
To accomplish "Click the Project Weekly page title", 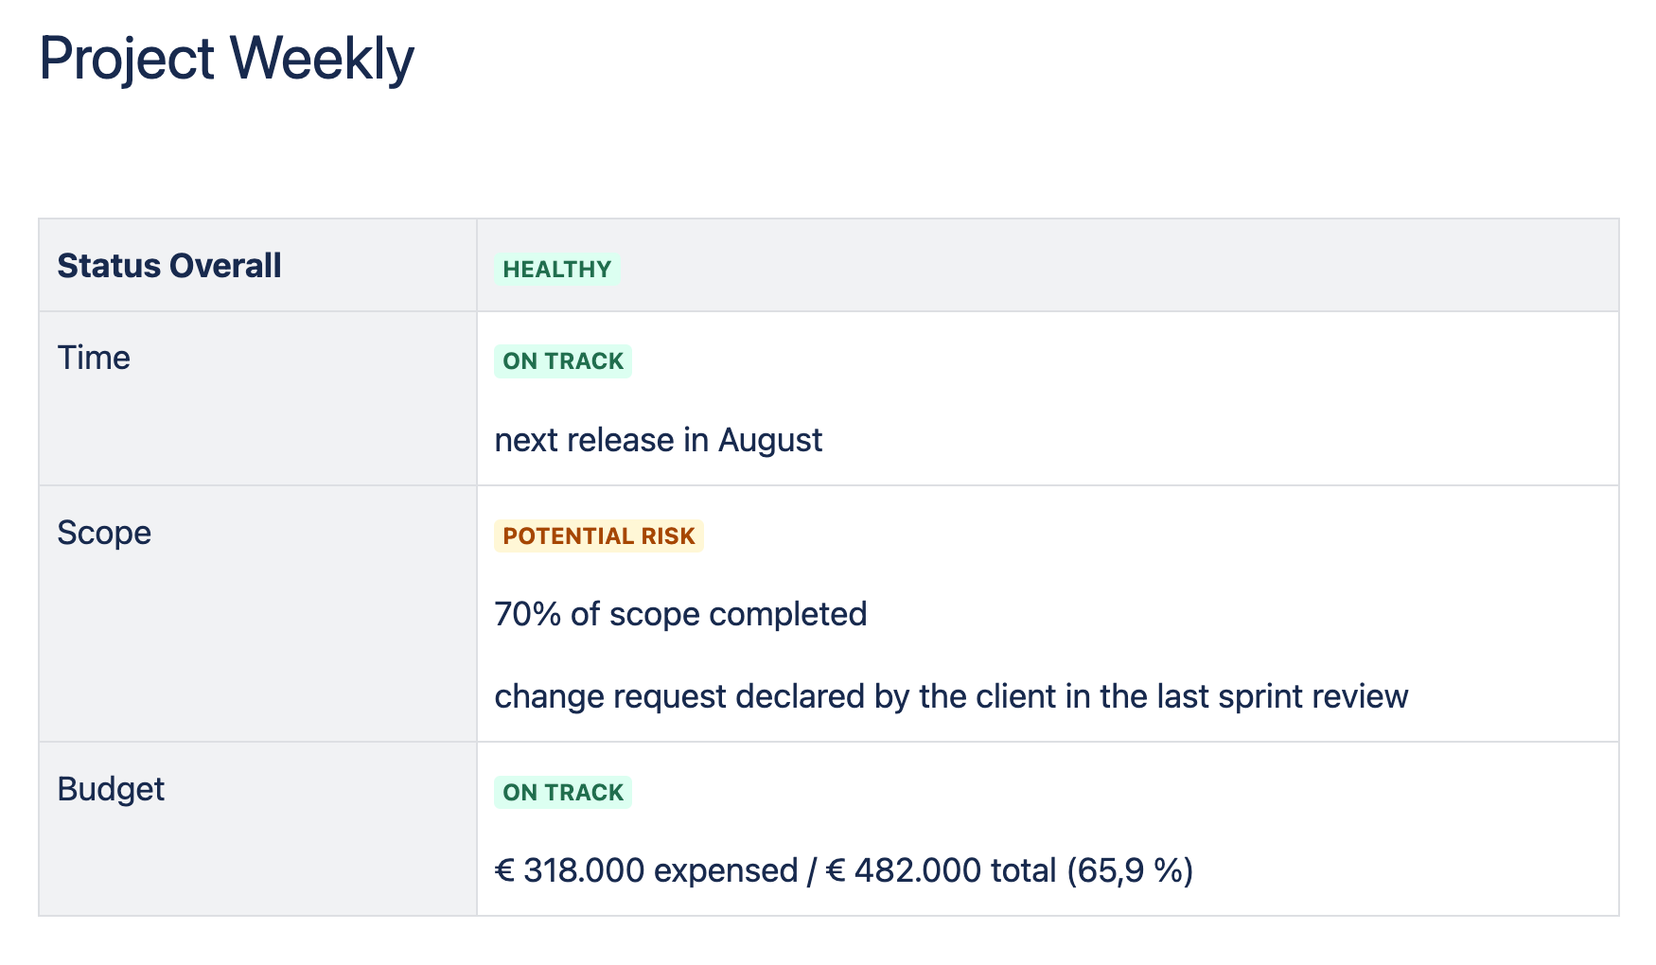I will [x=226, y=59].
